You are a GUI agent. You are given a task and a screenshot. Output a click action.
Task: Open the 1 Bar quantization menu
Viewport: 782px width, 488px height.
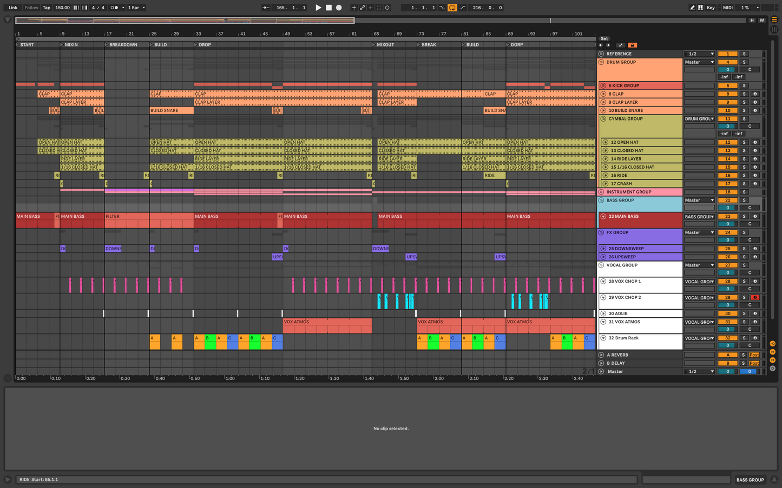pos(136,8)
